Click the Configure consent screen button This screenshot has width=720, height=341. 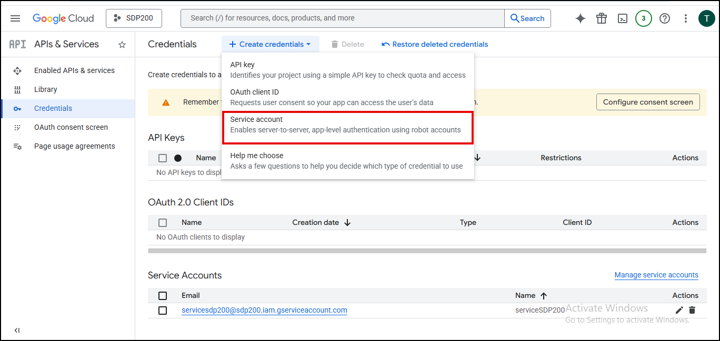[x=647, y=102]
